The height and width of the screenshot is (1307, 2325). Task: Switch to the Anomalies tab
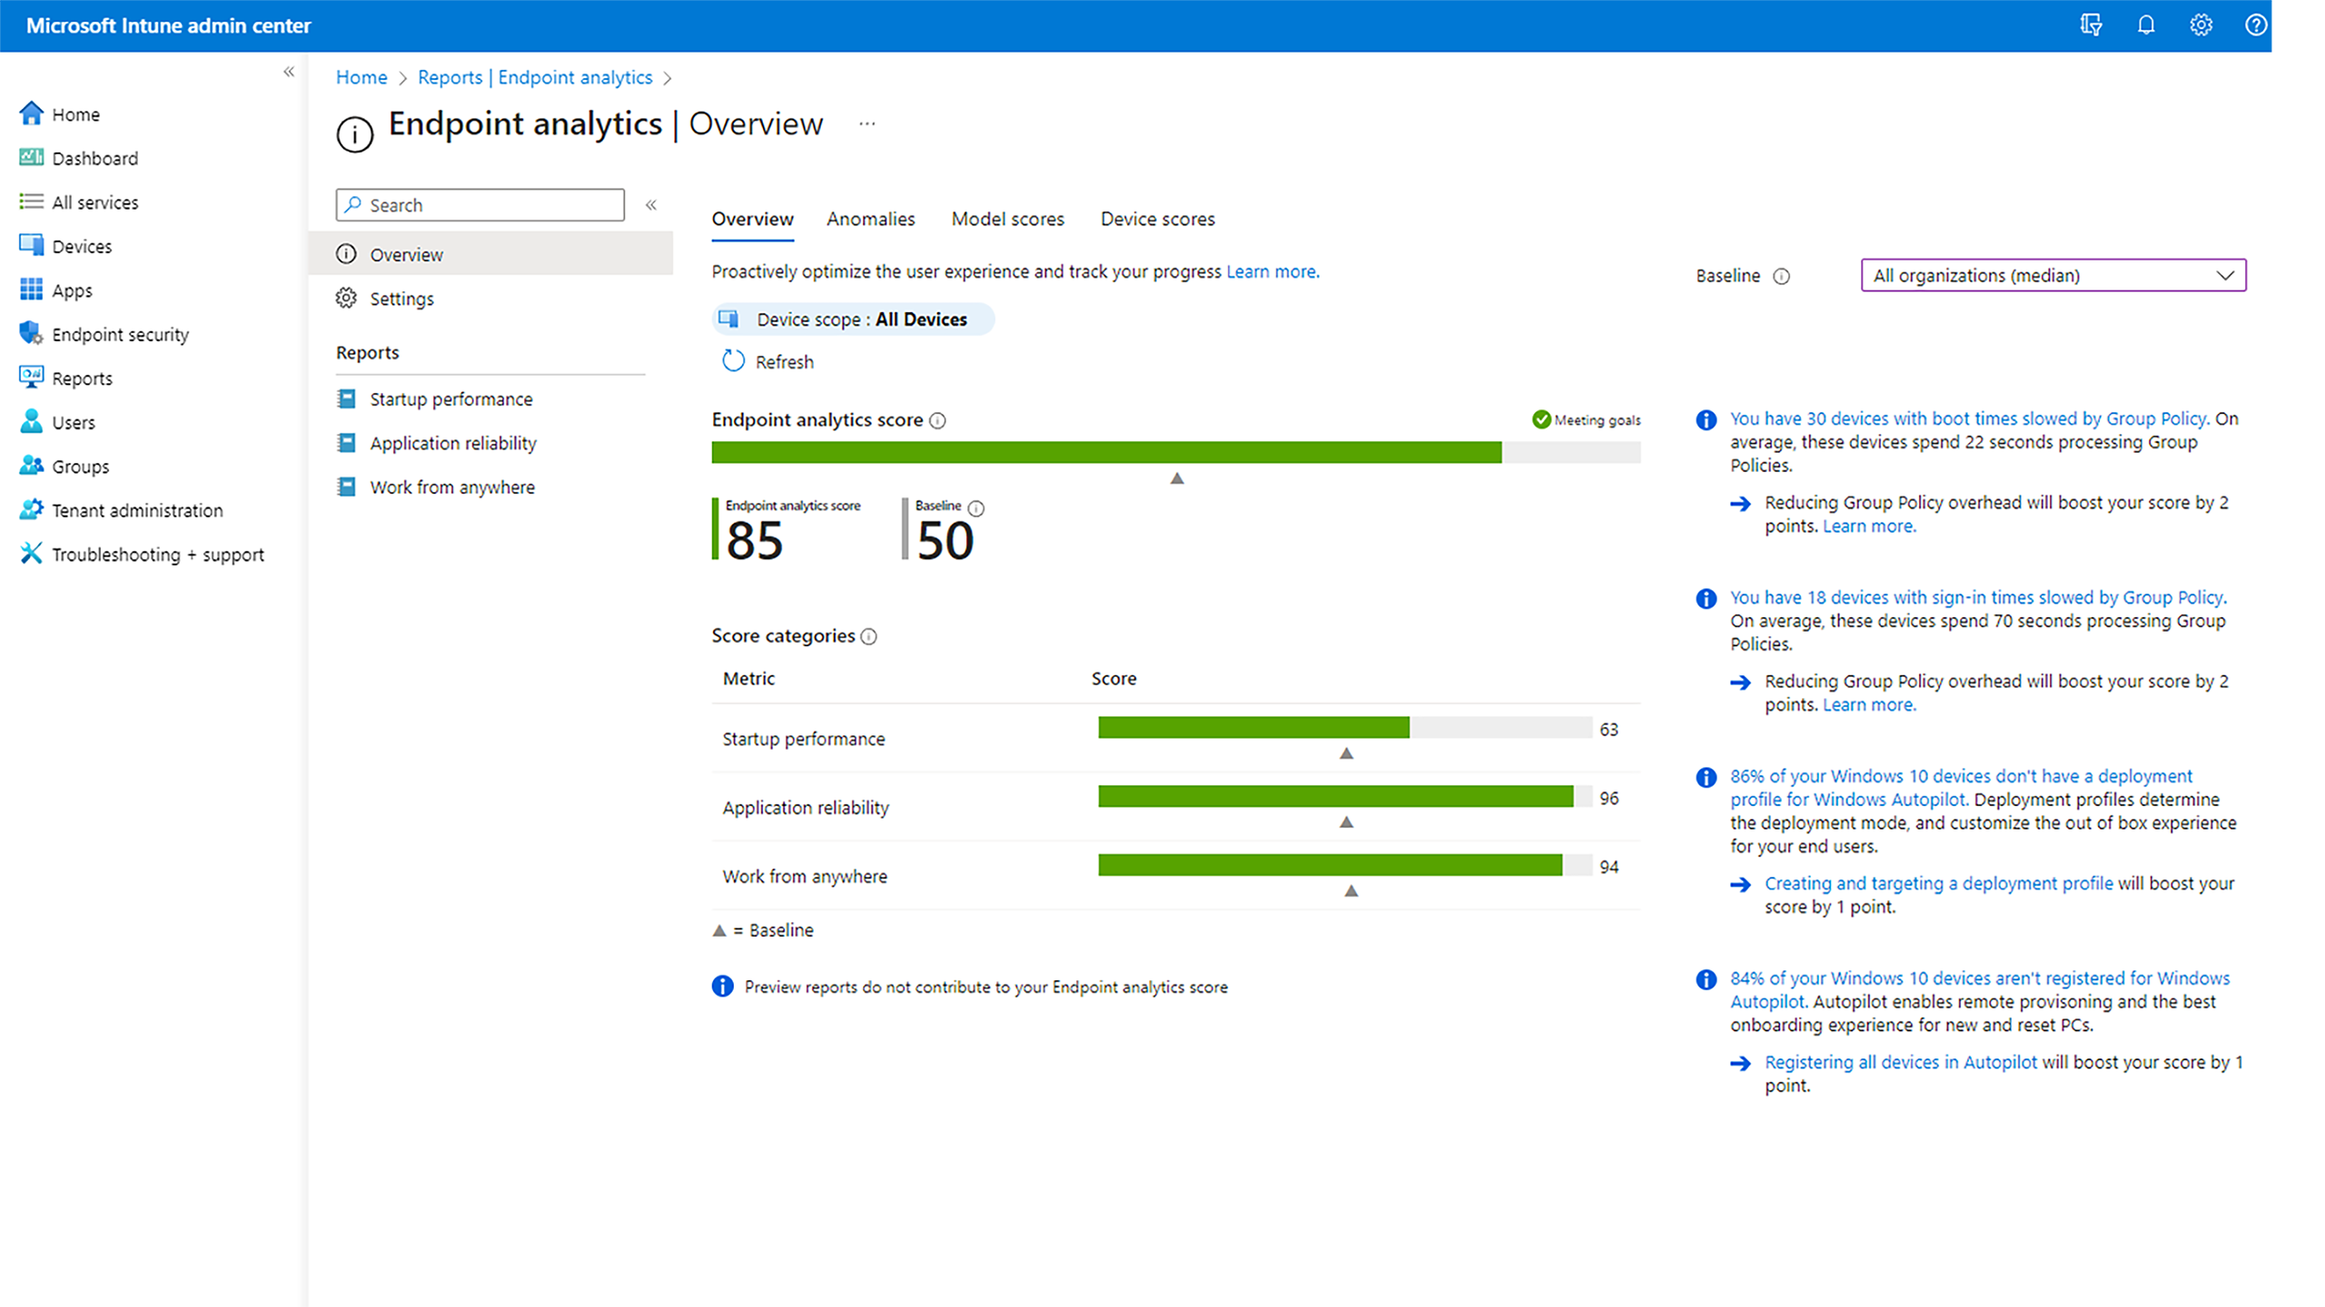(x=870, y=219)
